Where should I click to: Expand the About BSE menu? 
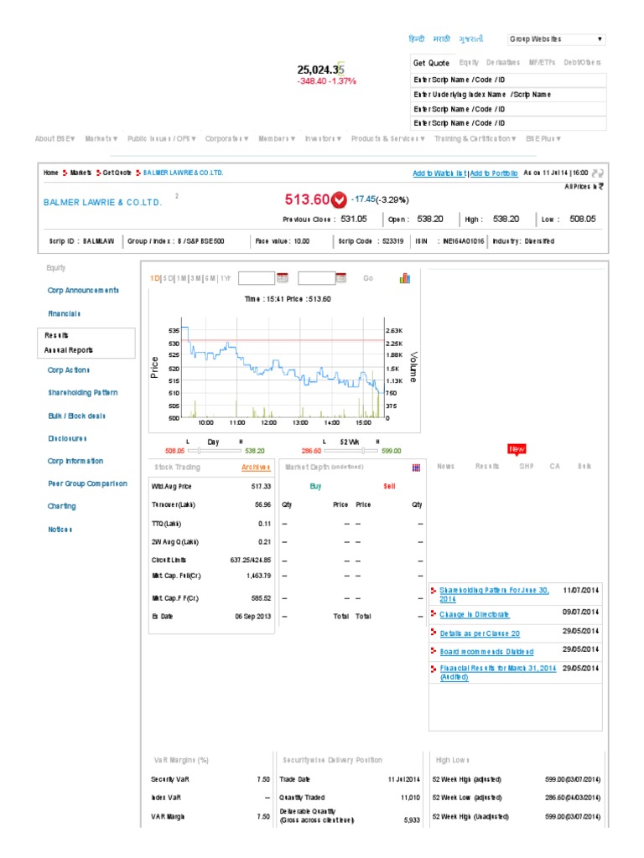pyautogui.click(x=55, y=139)
